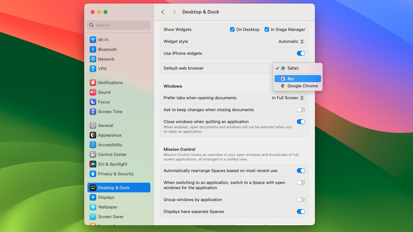Click the Wallpaper sidebar icon
Viewport: 413px width, 232px height.
pos(94,207)
